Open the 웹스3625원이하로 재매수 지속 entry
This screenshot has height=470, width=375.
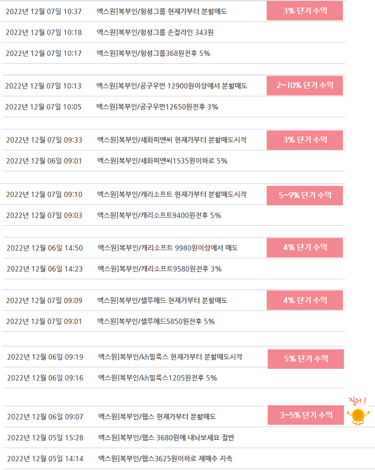(165, 459)
